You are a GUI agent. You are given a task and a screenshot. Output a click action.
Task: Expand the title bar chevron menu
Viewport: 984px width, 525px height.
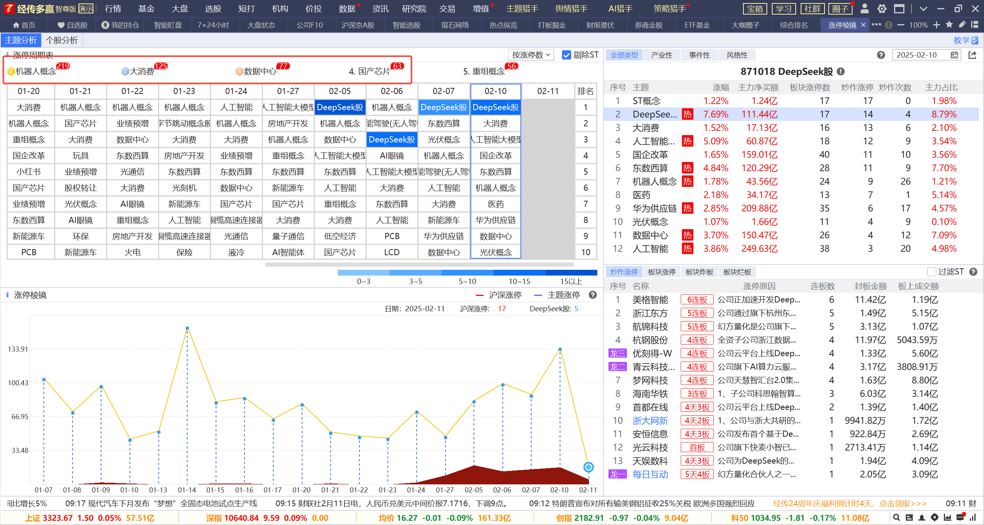pyautogui.click(x=923, y=8)
